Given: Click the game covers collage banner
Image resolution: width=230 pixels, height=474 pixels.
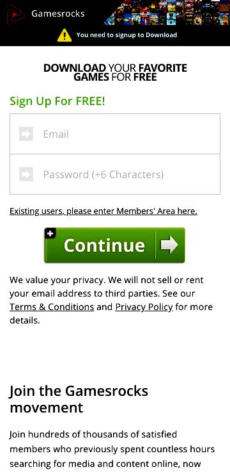Looking at the screenshot, I should click(167, 12).
